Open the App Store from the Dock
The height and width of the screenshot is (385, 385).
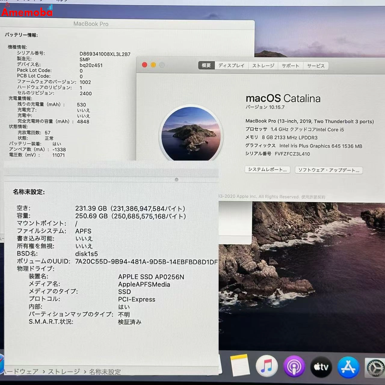[348, 367]
